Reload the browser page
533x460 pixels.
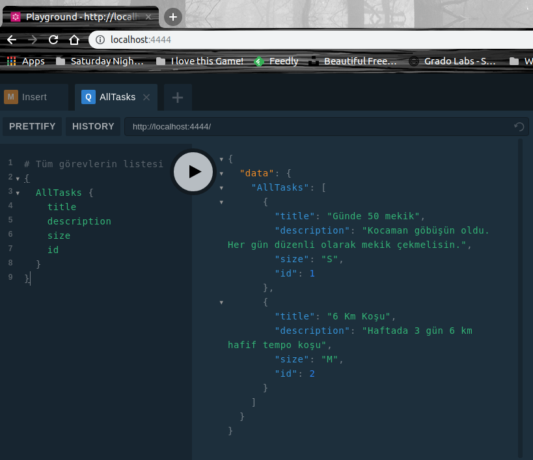53,40
